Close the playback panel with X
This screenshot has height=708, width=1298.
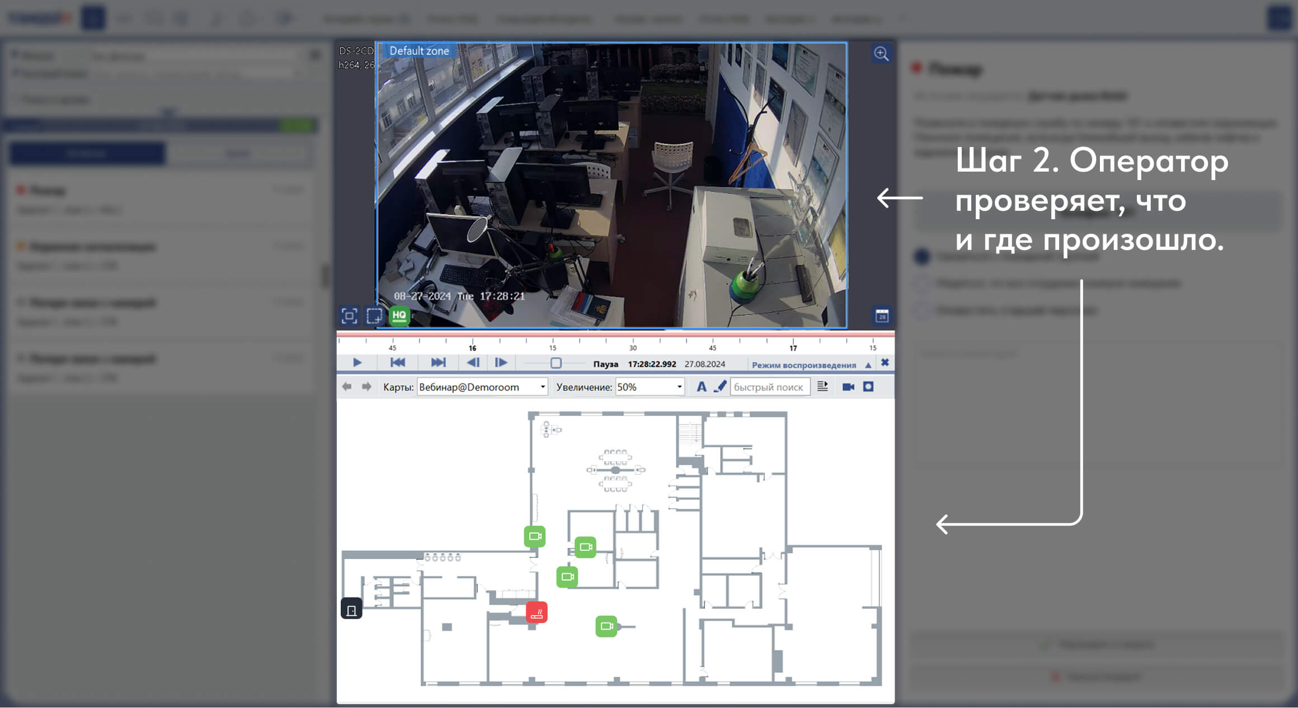click(x=885, y=363)
